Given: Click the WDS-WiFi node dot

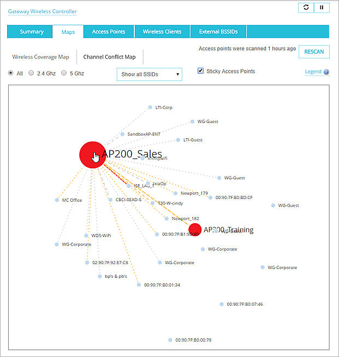Looking at the screenshot, I should pyautogui.click(x=86, y=236).
